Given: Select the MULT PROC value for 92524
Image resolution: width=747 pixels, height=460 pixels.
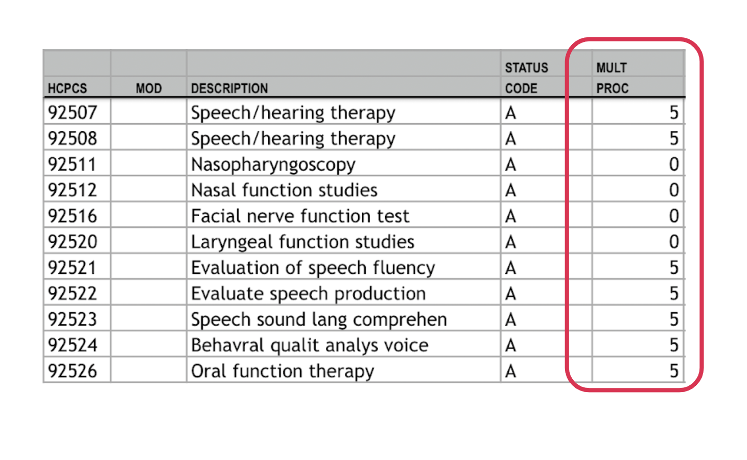Looking at the screenshot, I should (x=638, y=344).
